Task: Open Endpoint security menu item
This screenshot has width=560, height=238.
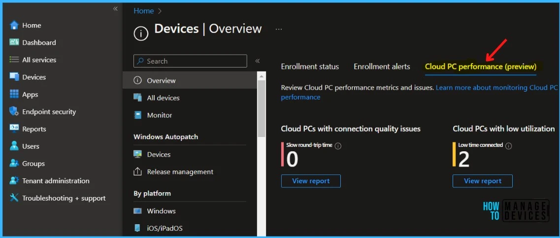Action: coord(49,112)
